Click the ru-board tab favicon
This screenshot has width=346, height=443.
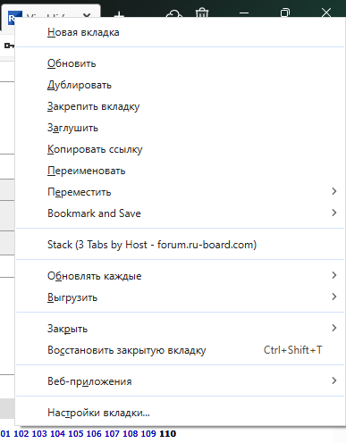pyautogui.click(x=12, y=17)
